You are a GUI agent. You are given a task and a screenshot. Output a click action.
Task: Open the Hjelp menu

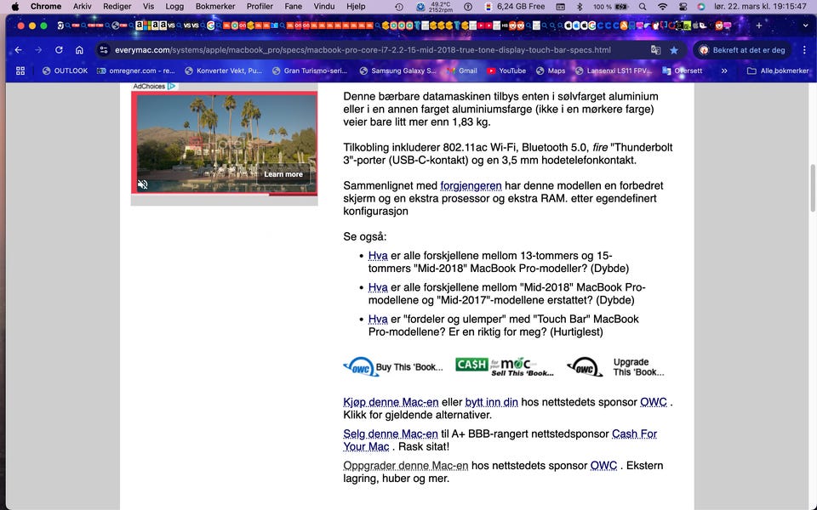coord(356,6)
